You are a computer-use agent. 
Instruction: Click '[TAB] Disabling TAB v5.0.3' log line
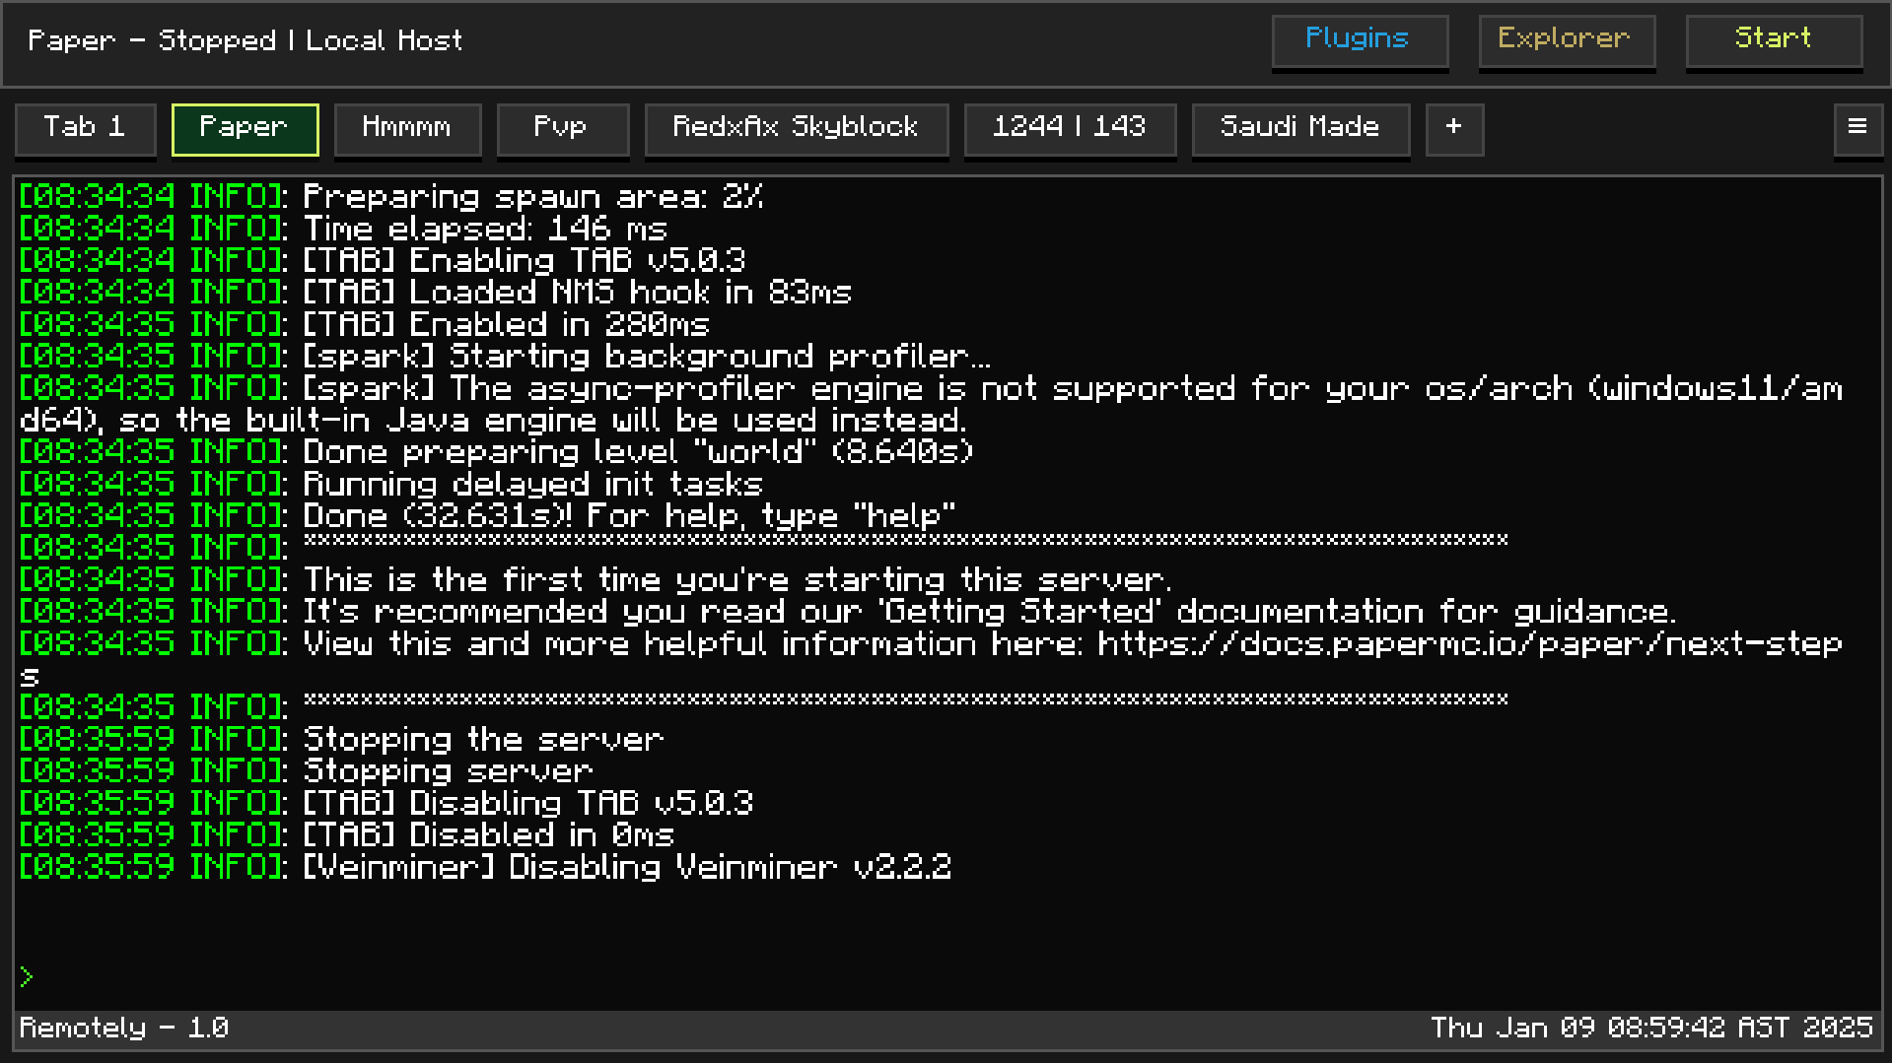coord(386,803)
